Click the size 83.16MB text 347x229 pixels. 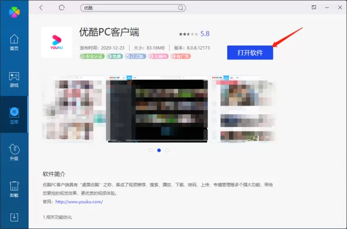point(156,48)
